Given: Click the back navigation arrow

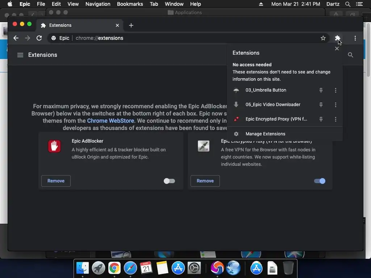Looking at the screenshot, I should point(16,38).
